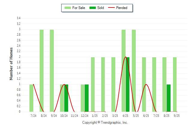Click the 8/25 Sold bar
Image resolution: width=194 pixels, height=130 pixels.
coord(169,98)
